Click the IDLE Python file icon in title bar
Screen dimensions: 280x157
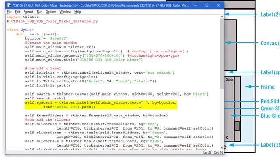pos(9,5)
